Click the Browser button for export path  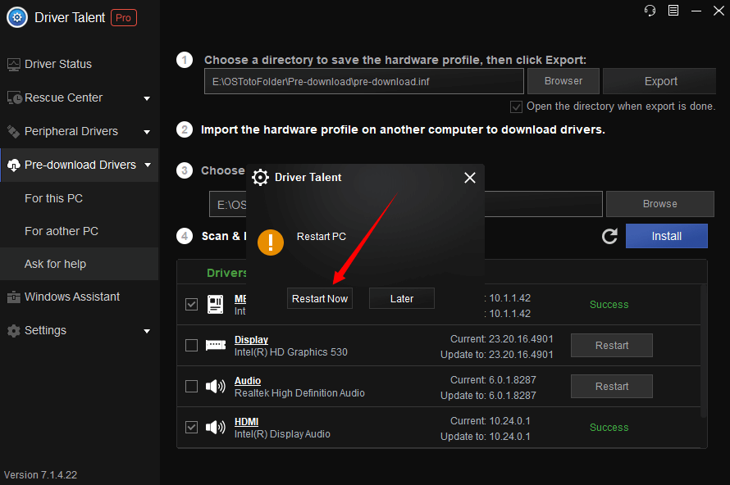pyautogui.click(x=563, y=81)
